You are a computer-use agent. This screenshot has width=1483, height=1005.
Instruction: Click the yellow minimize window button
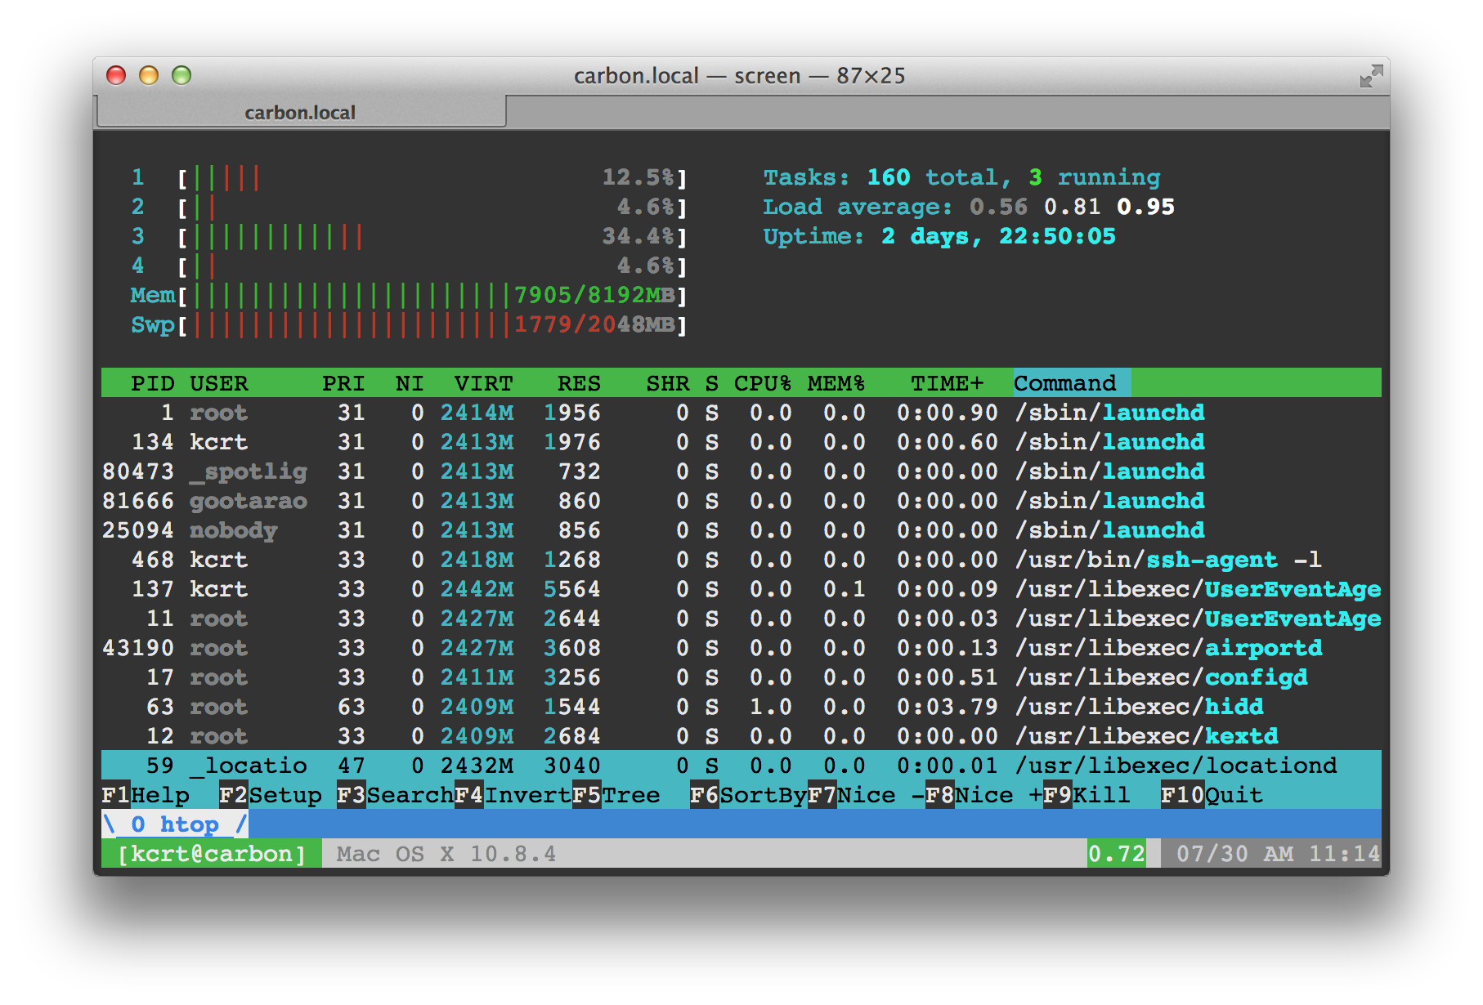[149, 76]
